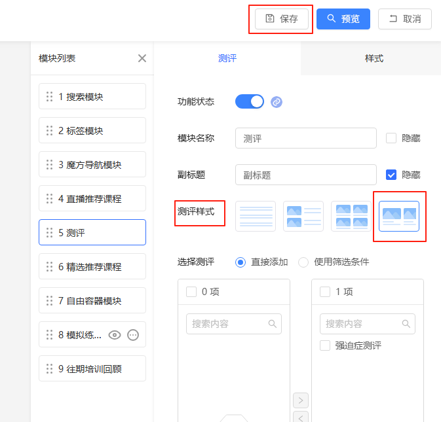Screen dimensions: 441x422
Task: Click drag handle of 6 精选推荐课程
Action: [x=50, y=266]
